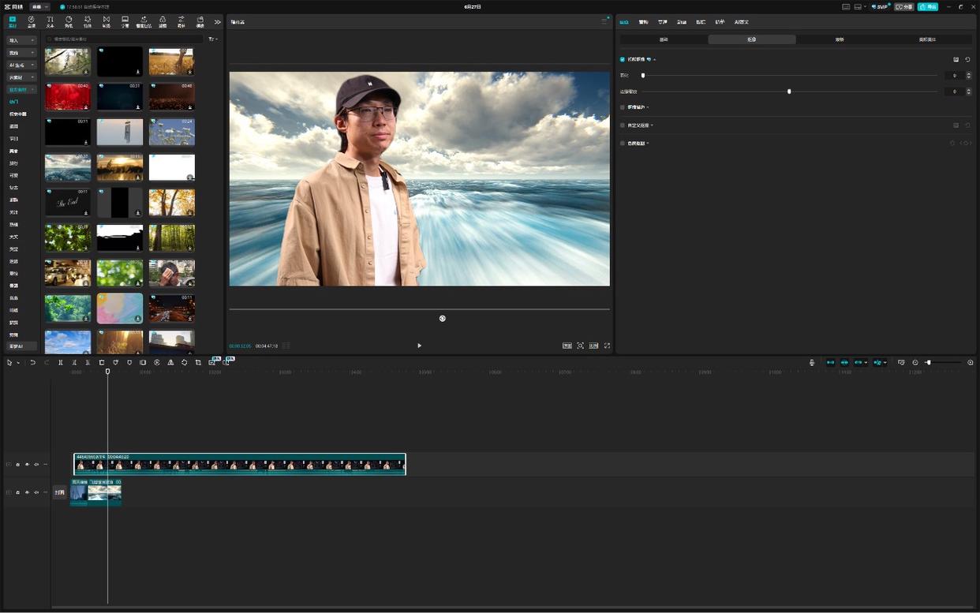Viewport: 980px width, 613px height.
Task: Toggle fullscreen preview icon
Action: 607,346
